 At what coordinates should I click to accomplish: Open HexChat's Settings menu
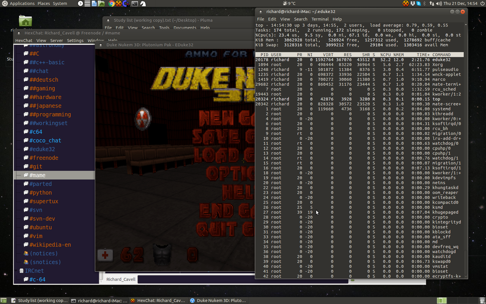tap(75, 41)
